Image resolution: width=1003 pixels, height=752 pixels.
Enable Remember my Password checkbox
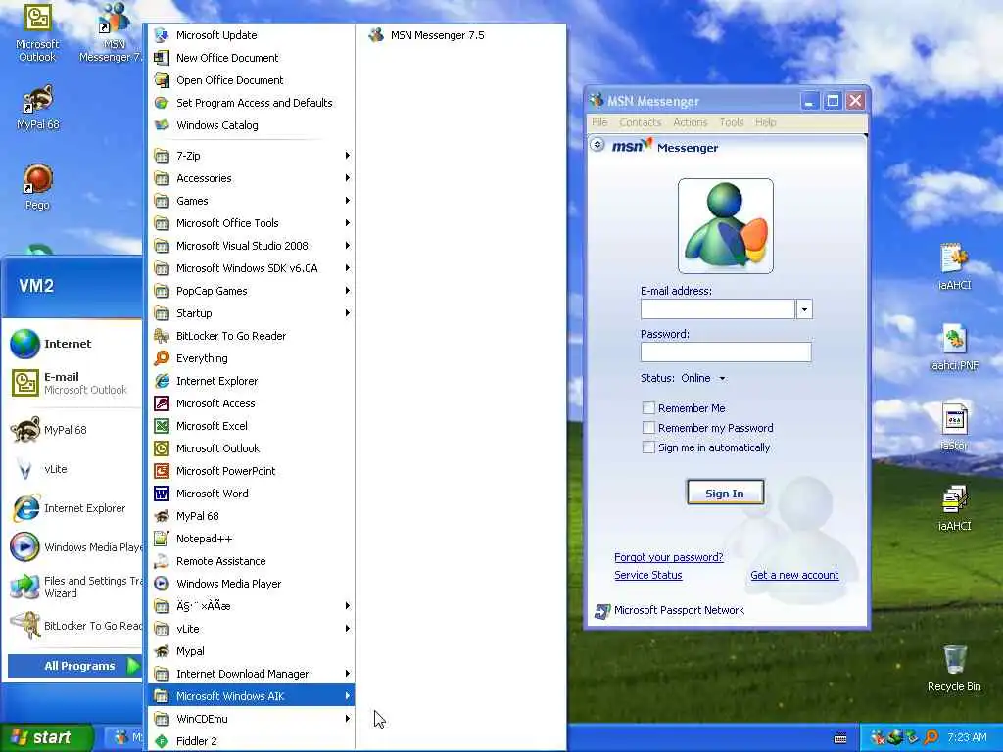(x=648, y=428)
